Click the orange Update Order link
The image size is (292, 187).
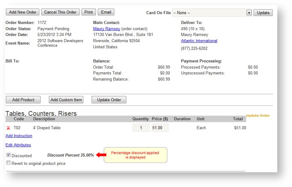pos(258,116)
